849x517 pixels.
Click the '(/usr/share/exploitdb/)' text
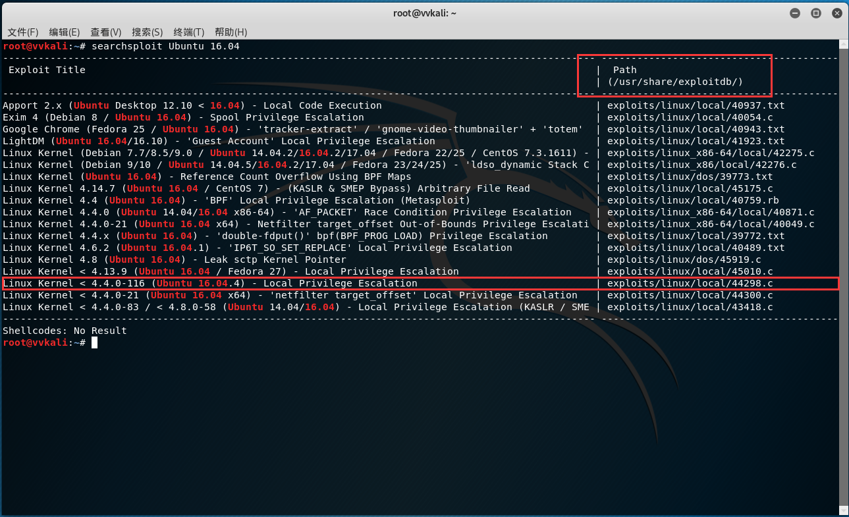(676, 82)
